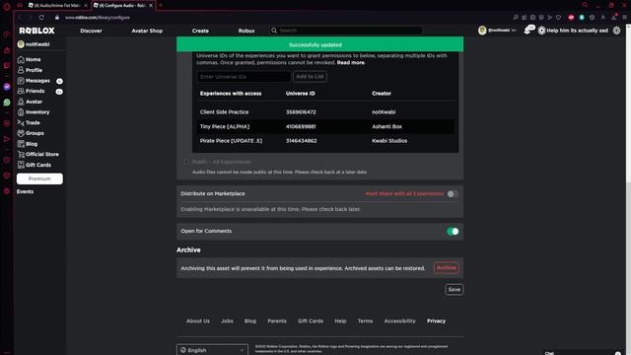Open Inventory in the sidebar

coord(34,112)
